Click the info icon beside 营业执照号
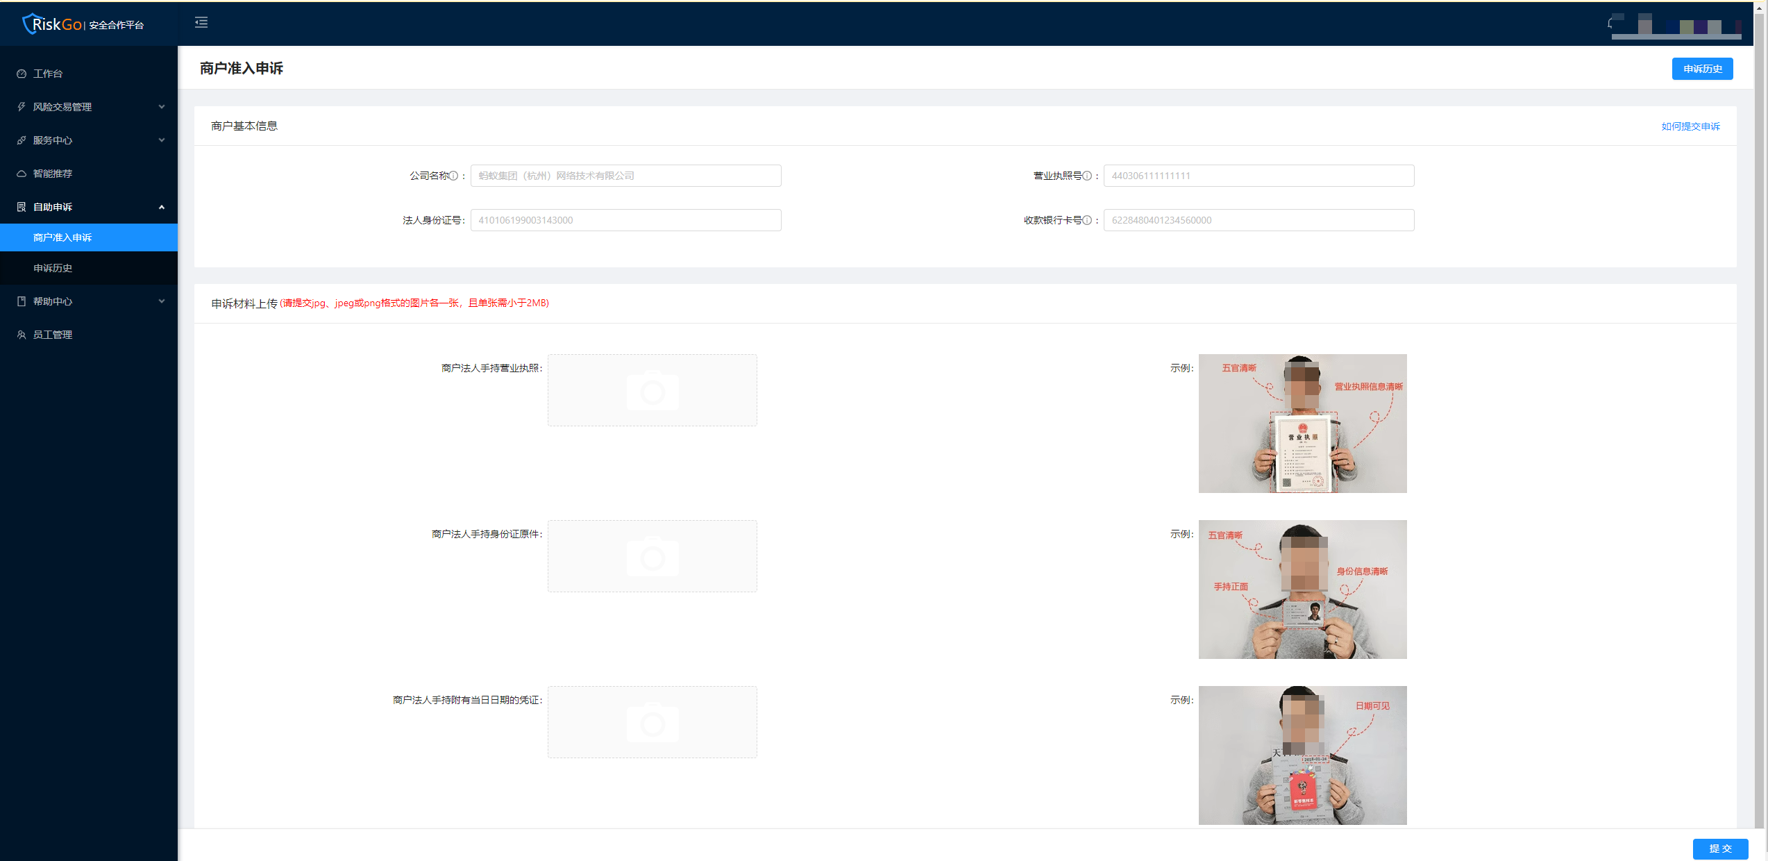Screen dimensions: 1768x861 tap(1087, 176)
